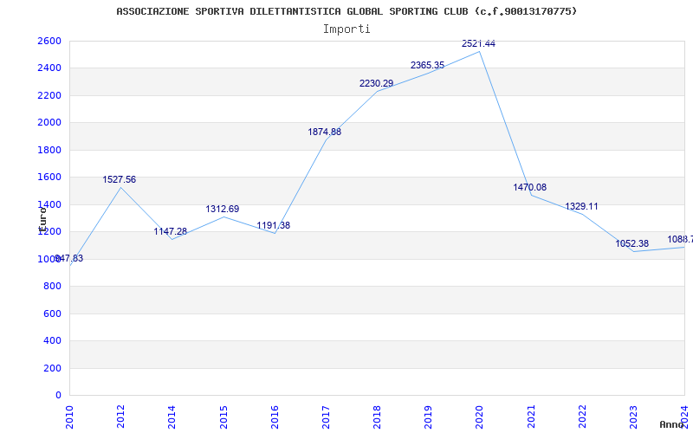The width and height of the screenshot is (693, 433).
Task: Click the 2010 x-axis year label
Action: (x=69, y=417)
